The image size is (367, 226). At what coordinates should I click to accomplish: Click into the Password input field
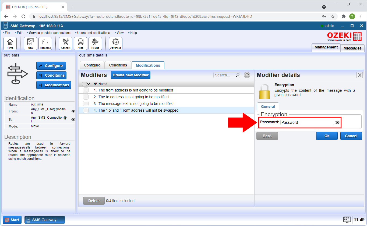tap(307, 122)
